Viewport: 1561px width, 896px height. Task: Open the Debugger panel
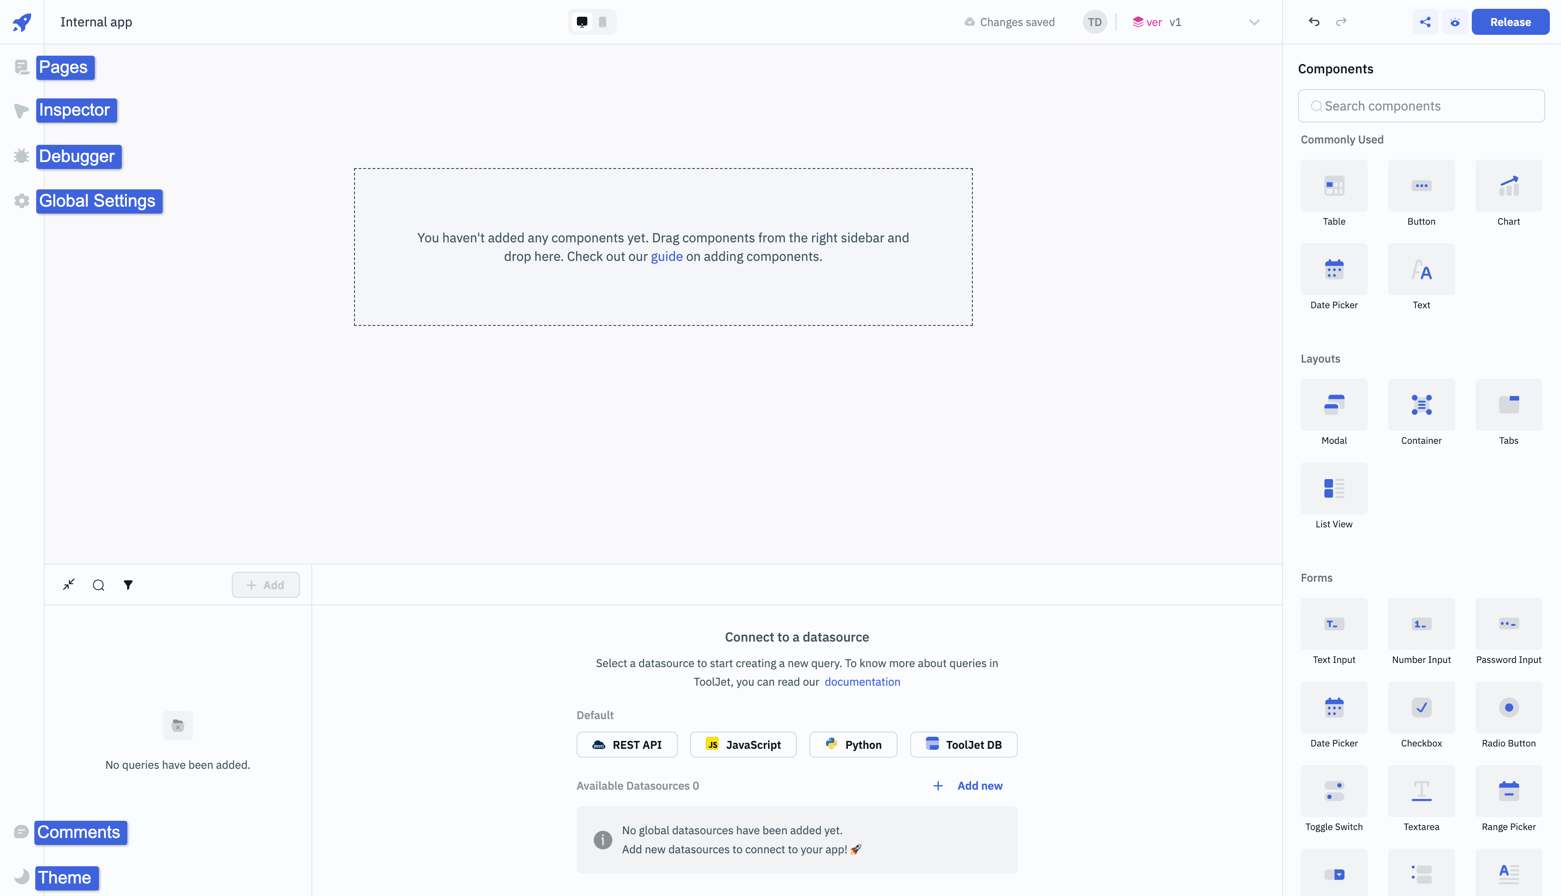pyautogui.click(x=77, y=156)
